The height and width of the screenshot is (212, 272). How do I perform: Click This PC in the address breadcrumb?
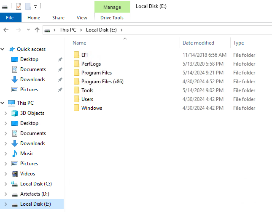[68, 30]
